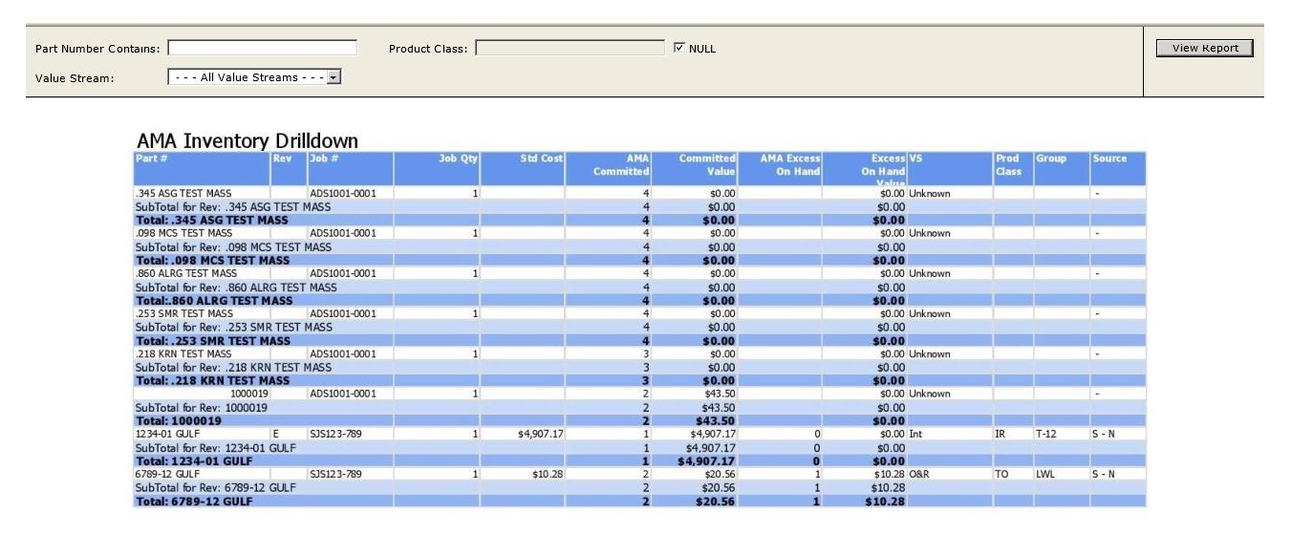Click SubTotal for Rev: .345 ASG TEST MASS
The image size is (1291, 534).
[x=233, y=206]
